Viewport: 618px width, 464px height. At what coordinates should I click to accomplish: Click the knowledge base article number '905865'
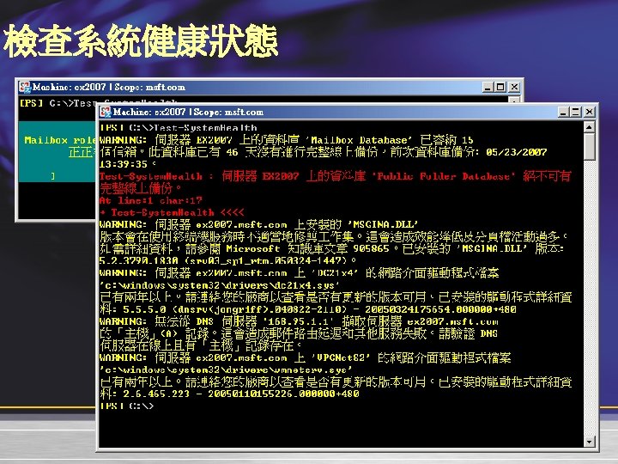pos(371,249)
